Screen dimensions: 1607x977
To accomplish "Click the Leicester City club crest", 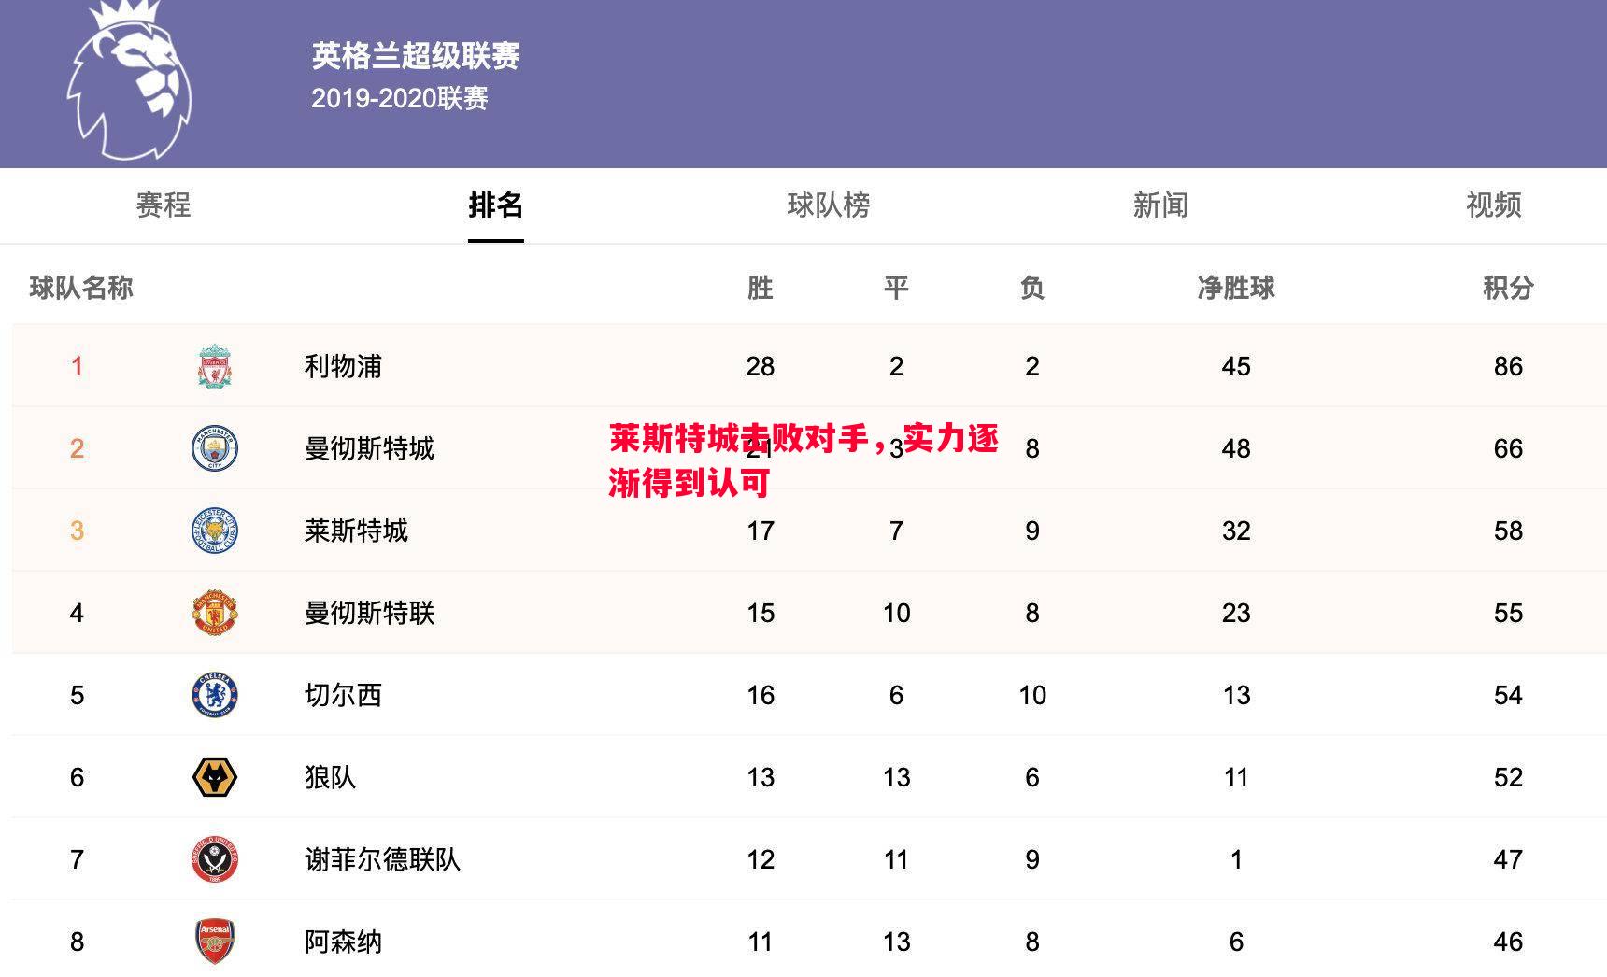I will (x=215, y=531).
